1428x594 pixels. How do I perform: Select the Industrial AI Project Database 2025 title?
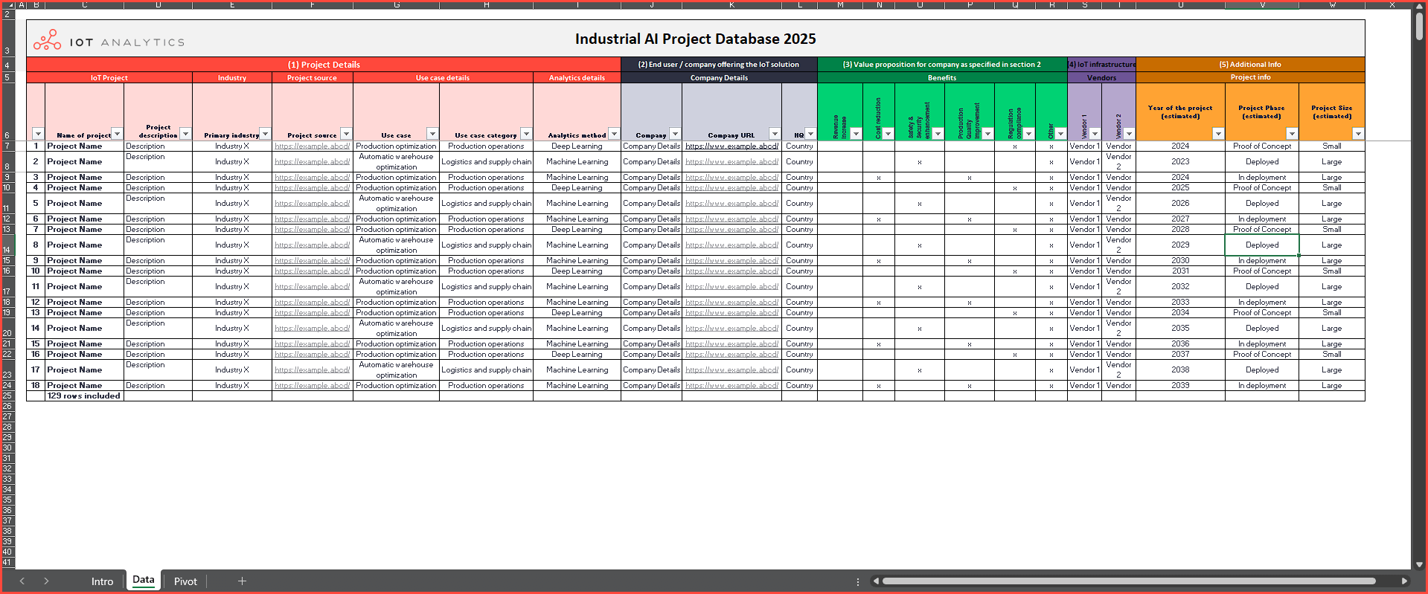[x=695, y=39]
